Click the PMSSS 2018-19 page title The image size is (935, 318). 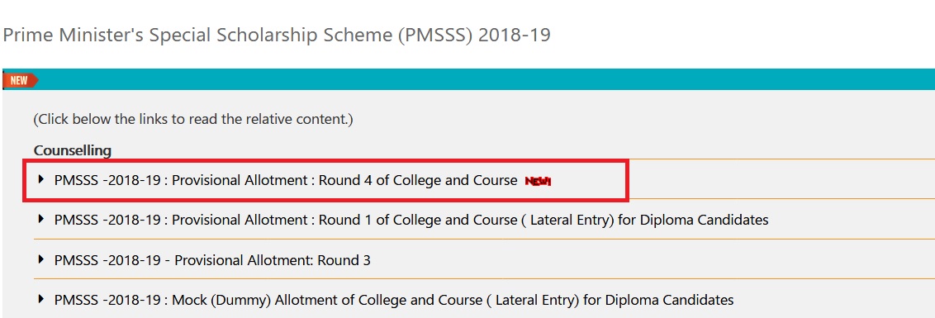point(277,36)
